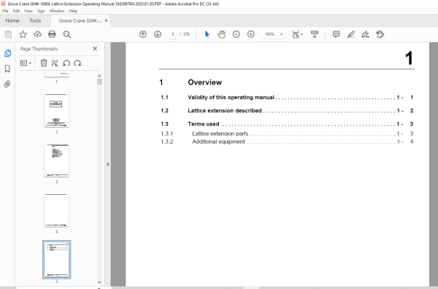Print the document
This screenshot has width=438, height=289.
point(52,34)
